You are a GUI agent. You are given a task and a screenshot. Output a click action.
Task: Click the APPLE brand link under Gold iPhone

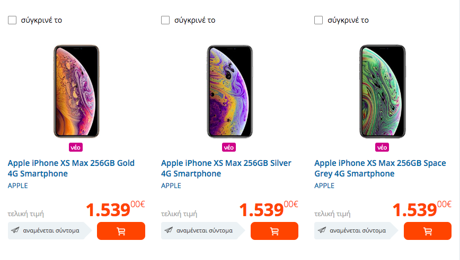(x=17, y=185)
